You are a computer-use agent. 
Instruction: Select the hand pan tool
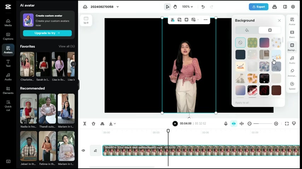click(175, 7)
